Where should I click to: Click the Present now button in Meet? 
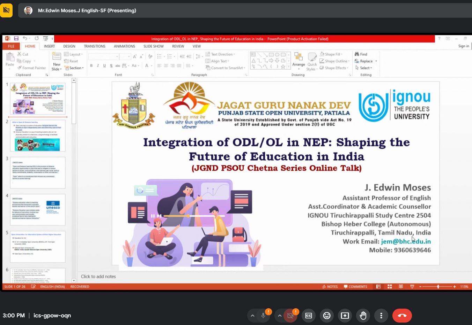(x=345, y=316)
